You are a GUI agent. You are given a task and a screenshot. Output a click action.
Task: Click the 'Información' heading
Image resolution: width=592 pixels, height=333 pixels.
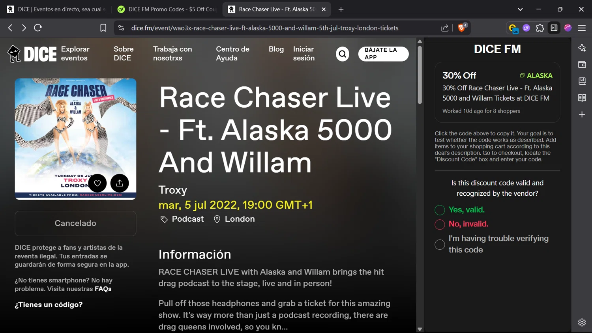(195, 254)
